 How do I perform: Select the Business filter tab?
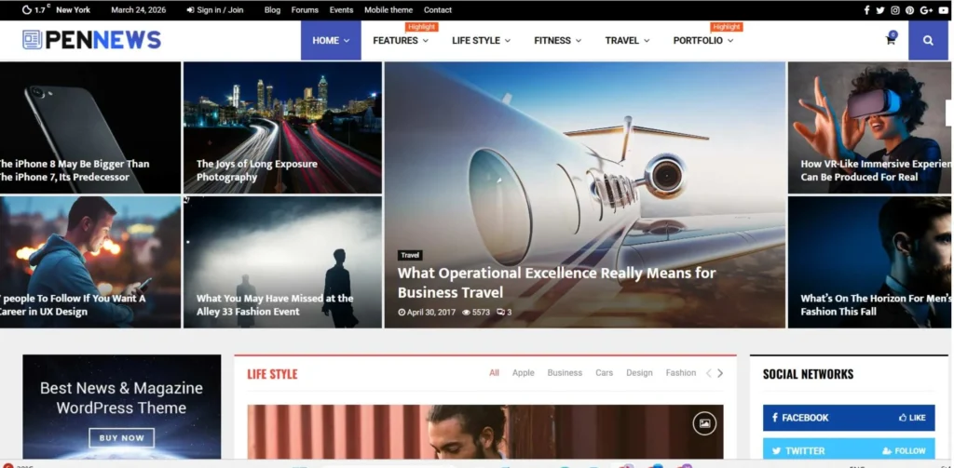(565, 373)
